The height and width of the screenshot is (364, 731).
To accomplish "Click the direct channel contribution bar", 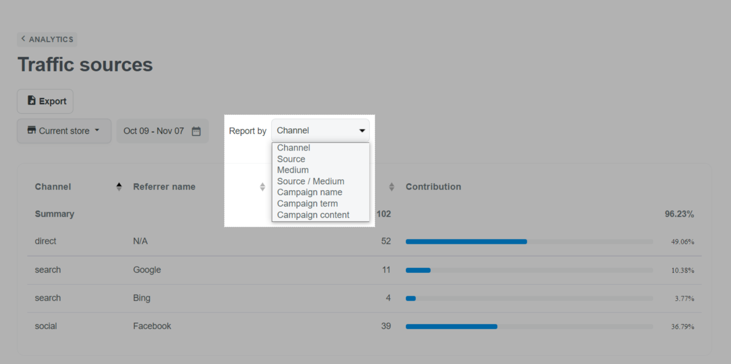I will (529, 242).
